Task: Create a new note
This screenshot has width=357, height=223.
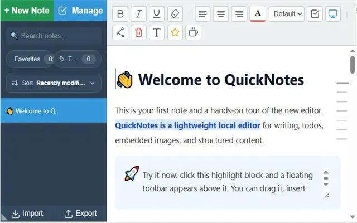Action: (27, 11)
